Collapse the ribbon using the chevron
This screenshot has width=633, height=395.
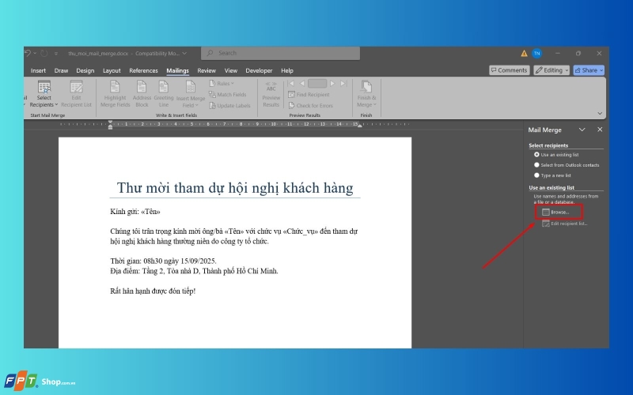[600, 113]
